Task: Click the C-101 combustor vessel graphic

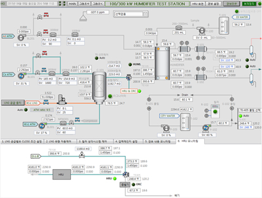Action: tap(99, 87)
